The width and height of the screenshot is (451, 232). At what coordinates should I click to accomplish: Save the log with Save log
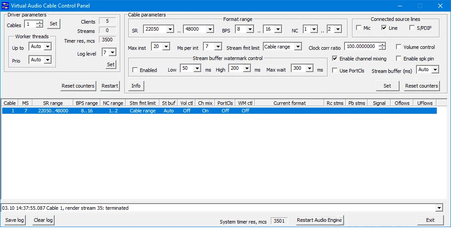15,220
